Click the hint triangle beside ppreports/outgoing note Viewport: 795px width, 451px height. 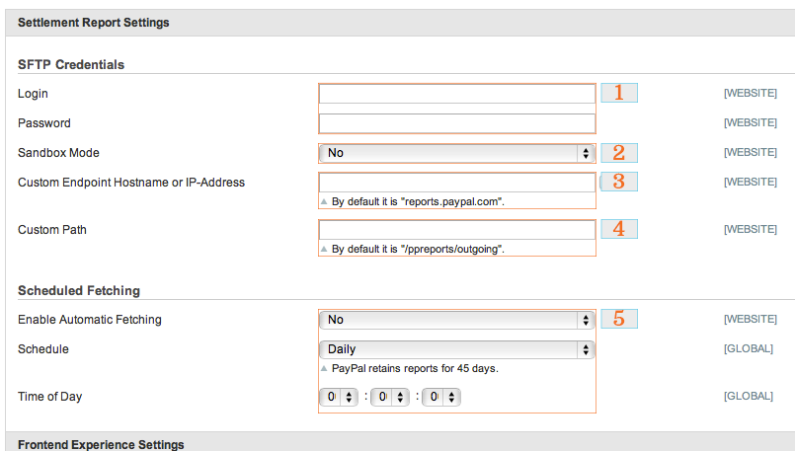[x=324, y=249]
